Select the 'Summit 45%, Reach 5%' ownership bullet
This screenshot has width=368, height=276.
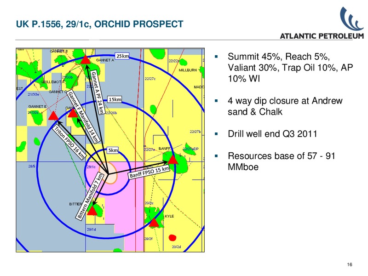point(290,68)
